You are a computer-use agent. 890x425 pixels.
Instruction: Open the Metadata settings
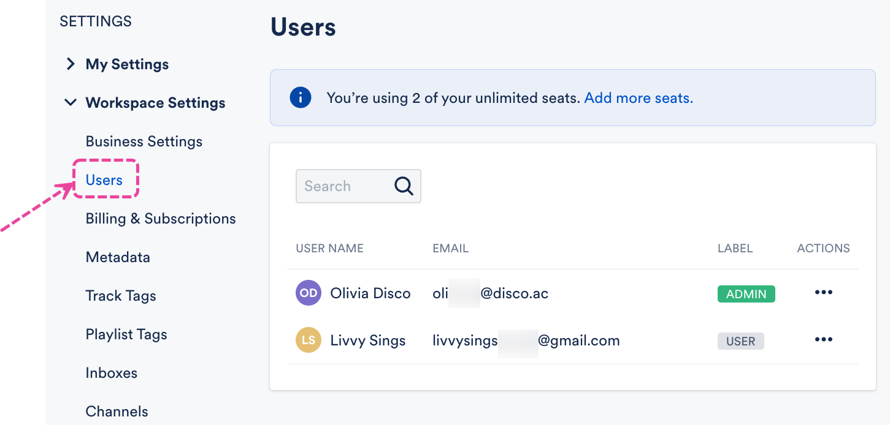click(x=118, y=257)
